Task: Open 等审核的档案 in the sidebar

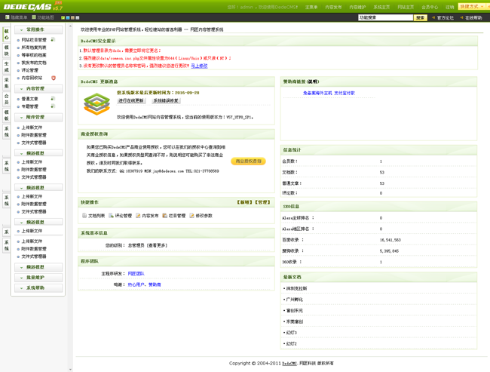Action: click(34, 55)
